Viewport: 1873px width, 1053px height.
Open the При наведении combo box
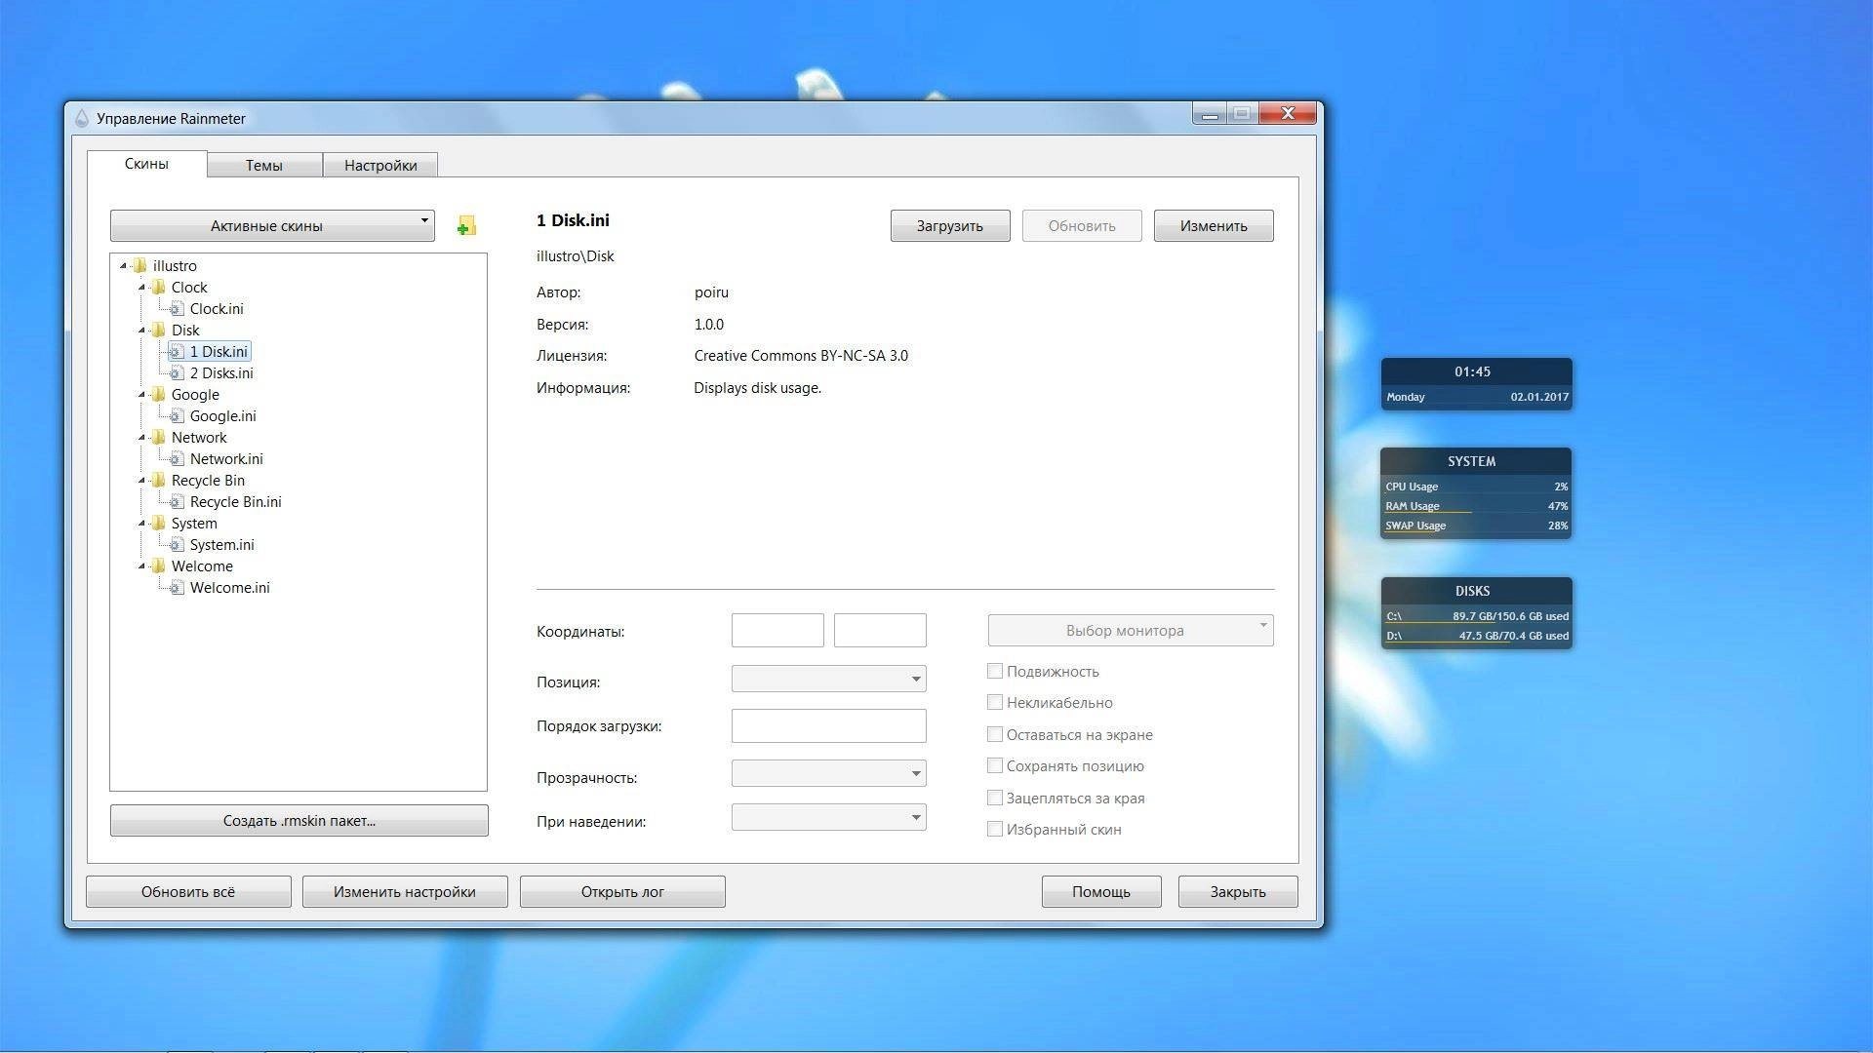pyautogui.click(x=828, y=817)
